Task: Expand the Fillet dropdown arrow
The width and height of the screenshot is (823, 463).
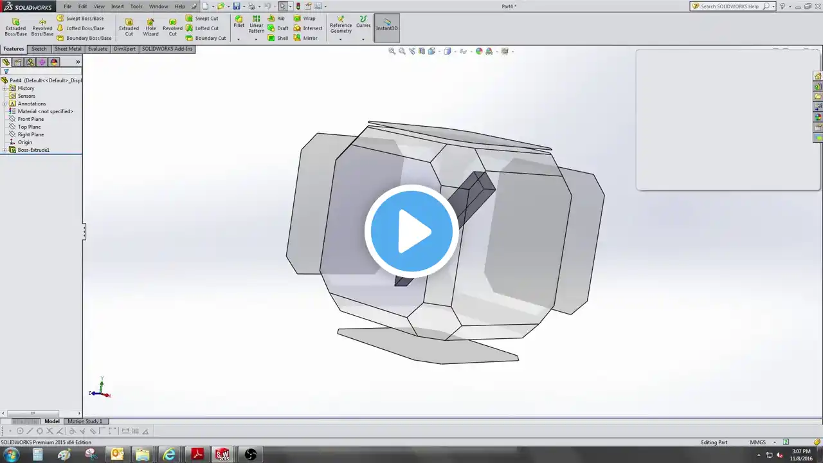Action: click(x=239, y=39)
